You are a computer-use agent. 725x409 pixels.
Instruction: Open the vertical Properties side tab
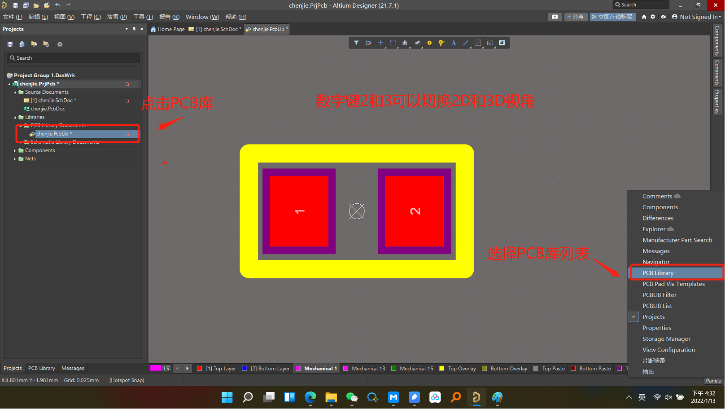click(x=717, y=101)
